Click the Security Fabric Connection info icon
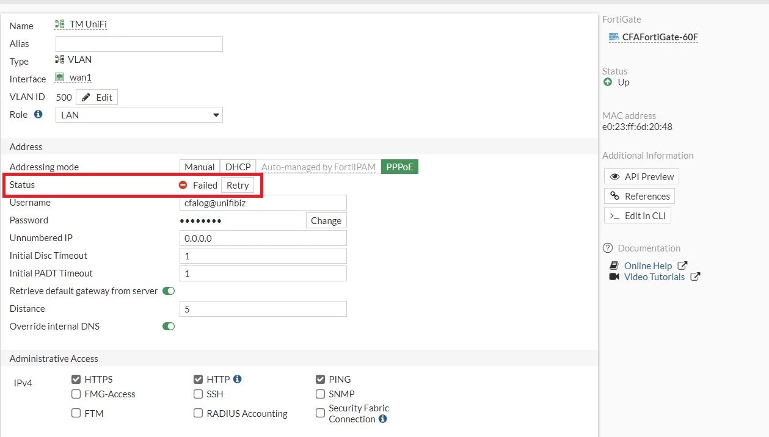This screenshot has width=769, height=437. point(382,419)
